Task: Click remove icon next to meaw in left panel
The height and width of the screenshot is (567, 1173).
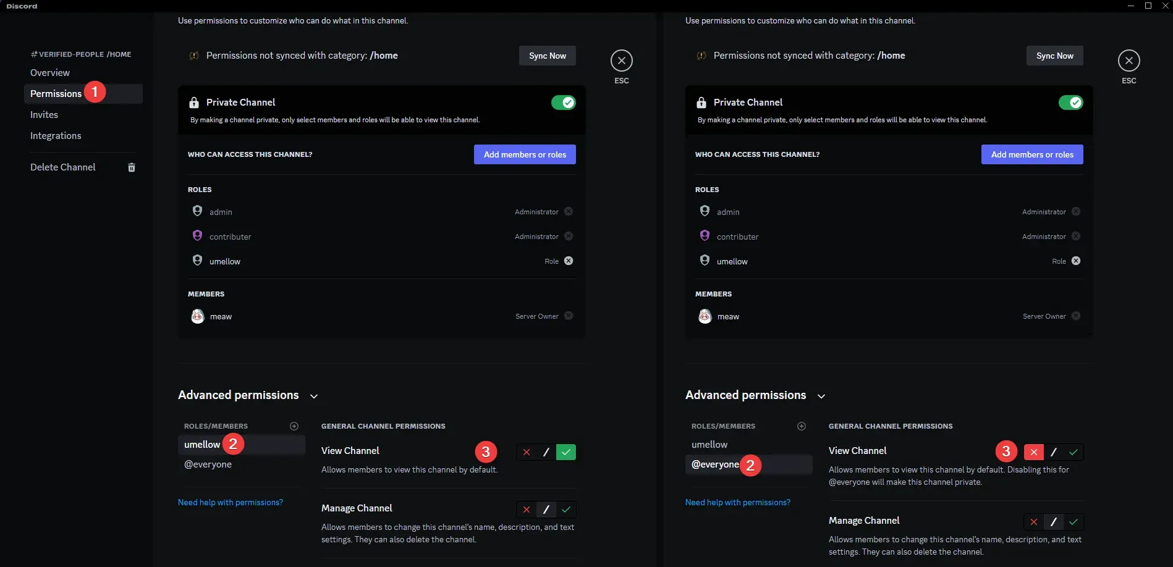Action: pyautogui.click(x=569, y=316)
